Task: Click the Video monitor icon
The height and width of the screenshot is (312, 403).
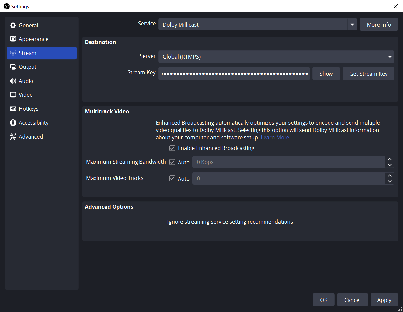Action: (x=13, y=95)
